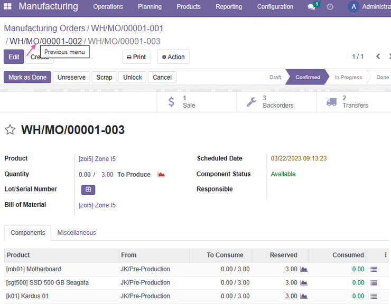This screenshot has width=391, height=304.
Task: Open detailed operations list icon for Kardus 01
Action: (374, 296)
